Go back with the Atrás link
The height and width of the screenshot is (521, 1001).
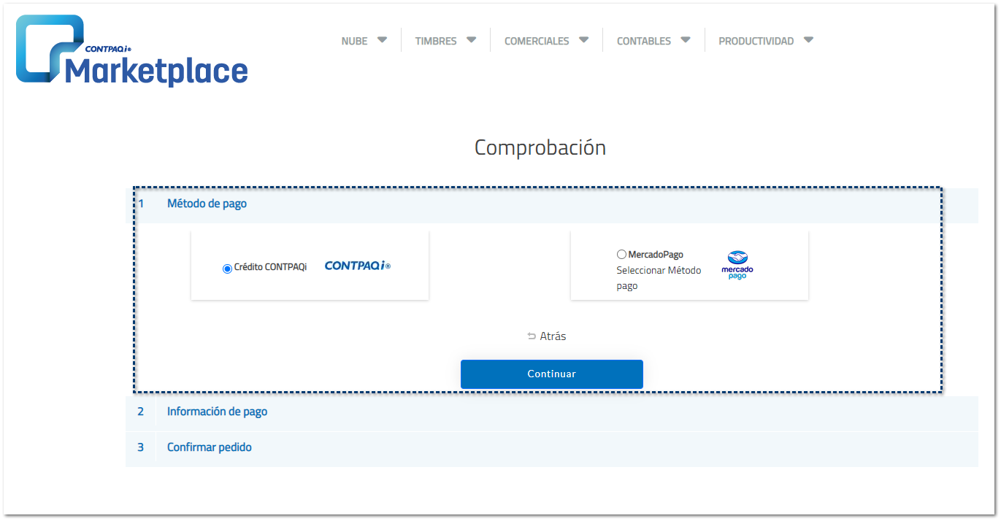pos(553,336)
